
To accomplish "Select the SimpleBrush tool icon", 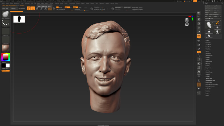I will [217, 24].
